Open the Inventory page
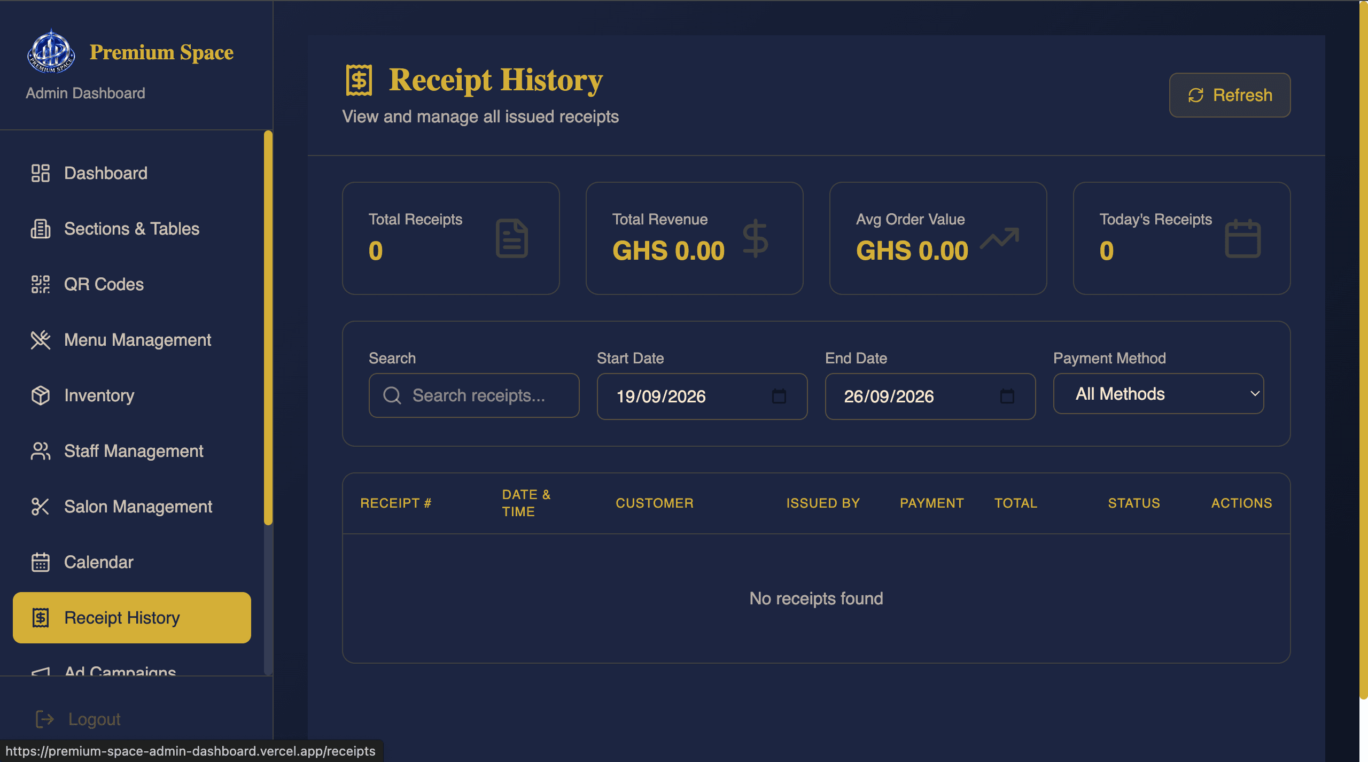 (x=132, y=395)
